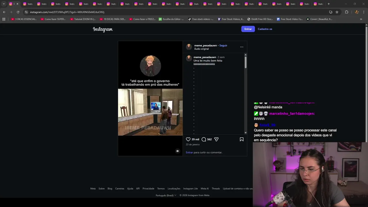Image resolution: width=368 pixels, height=207 pixels.
Task: Bookmark this page with star icon
Action: tap(337, 12)
